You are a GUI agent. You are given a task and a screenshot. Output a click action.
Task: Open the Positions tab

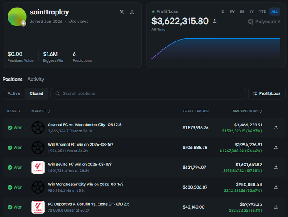click(12, 79)
